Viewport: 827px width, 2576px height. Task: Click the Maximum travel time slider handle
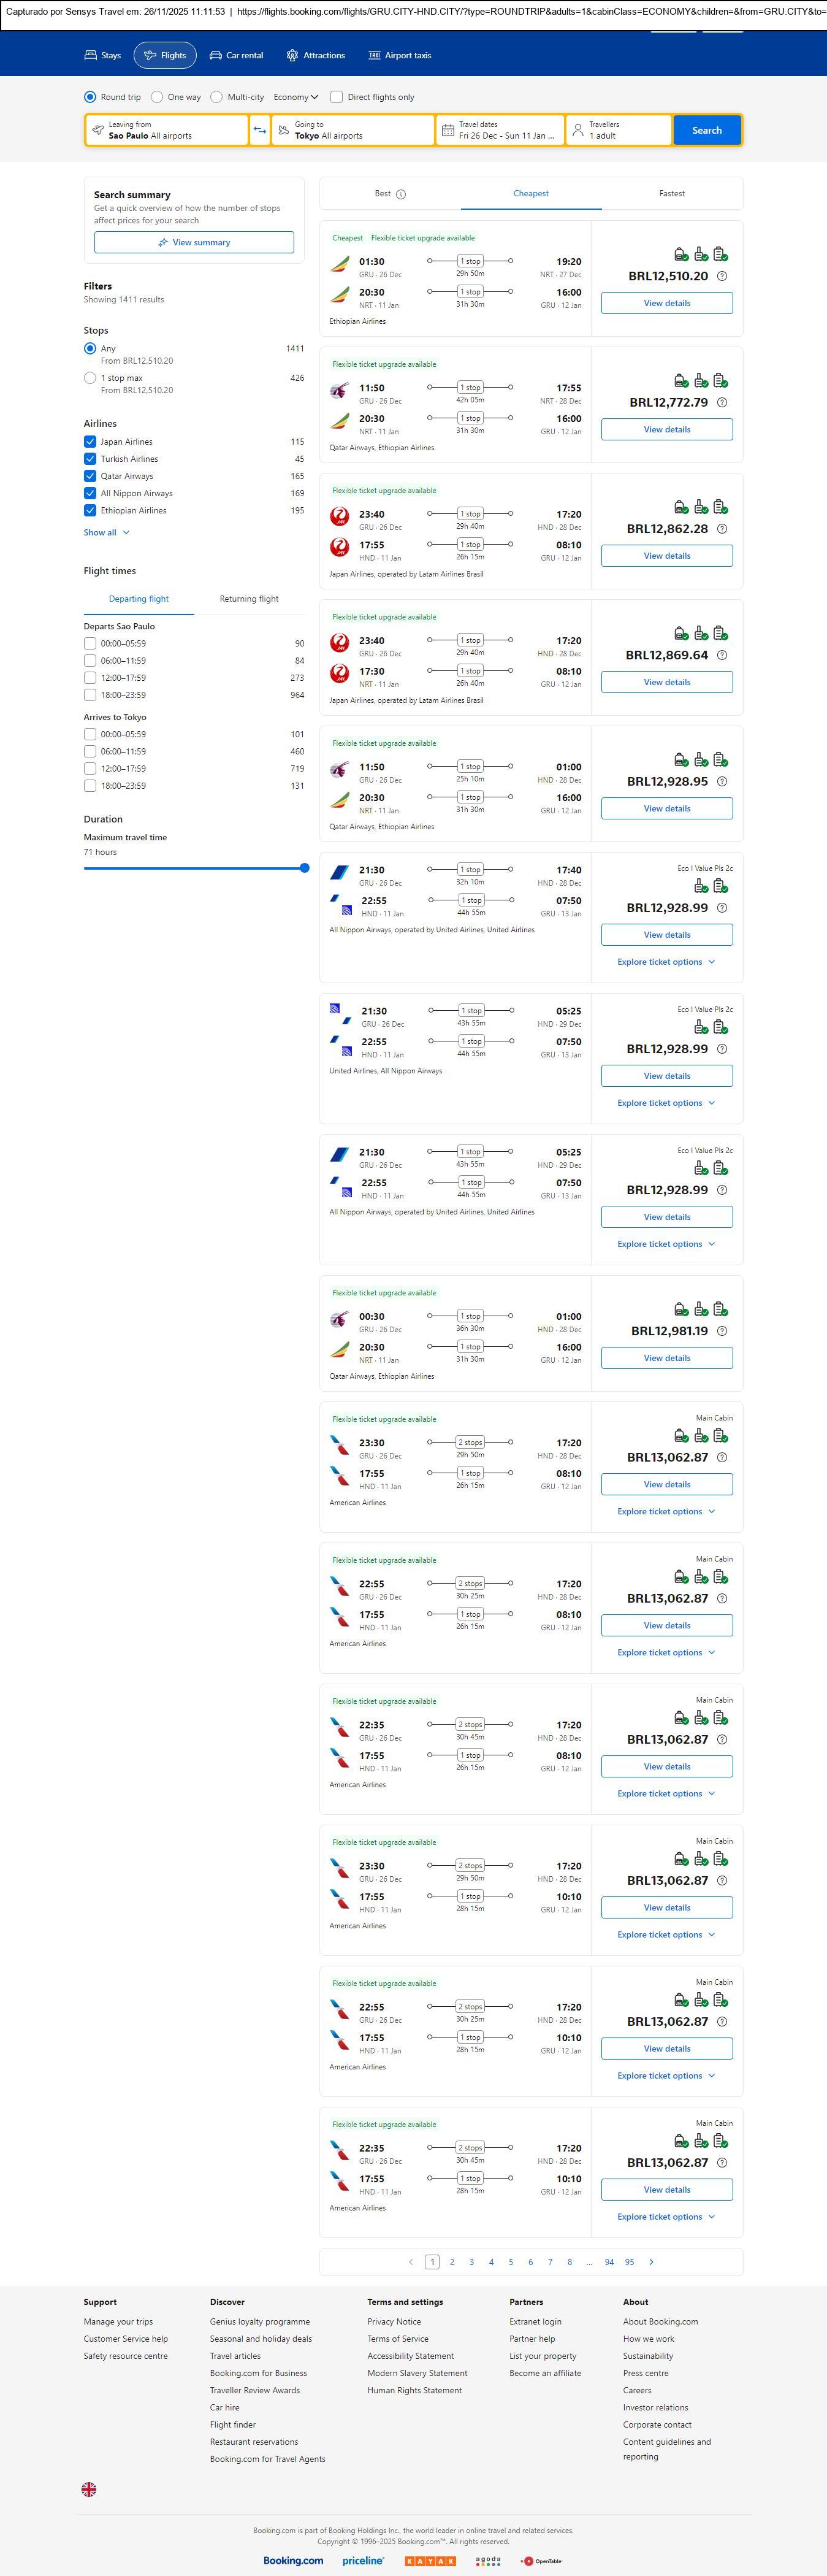click(x=305, y=868)
